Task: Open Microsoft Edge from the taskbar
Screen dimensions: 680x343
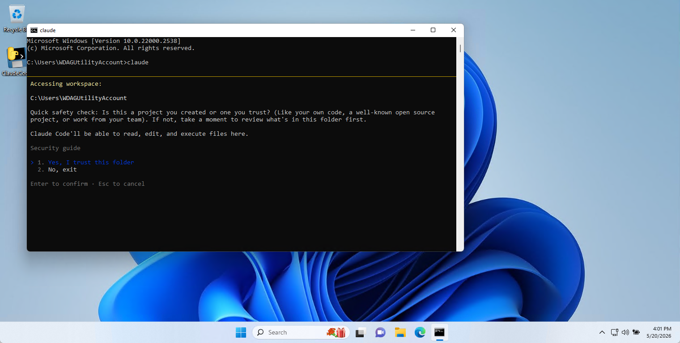Action: coord(420,332)
